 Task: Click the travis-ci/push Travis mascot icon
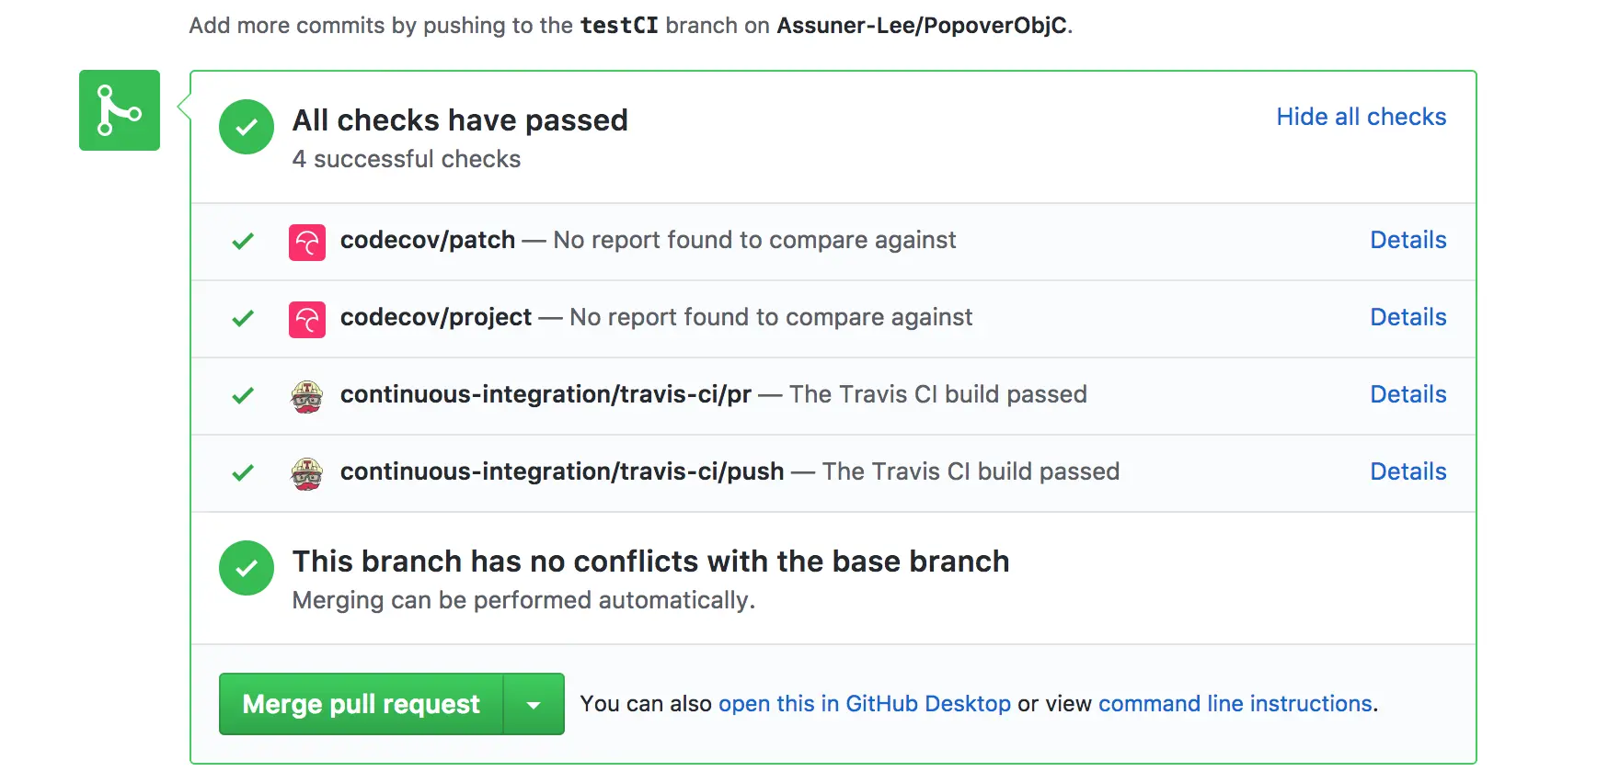(306, 474)
